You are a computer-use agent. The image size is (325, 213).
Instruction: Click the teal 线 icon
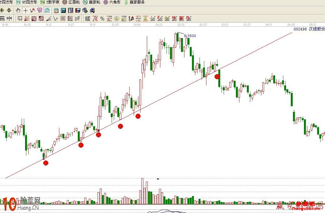[x=47, y=10]
